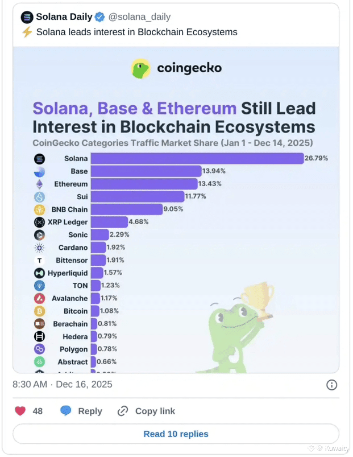Click the Bitcoin orange coin icon
This screenshot has width=353, height=457.
40,311
